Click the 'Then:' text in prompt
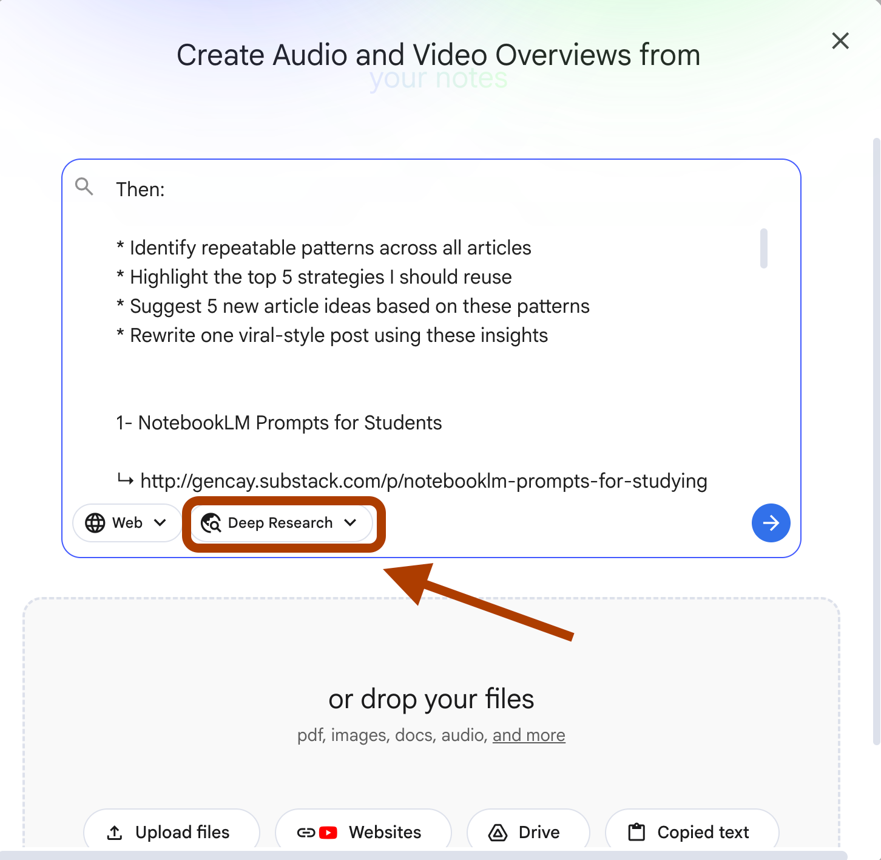This screenshot has width=881, height=860. click(x=140, y=189)
